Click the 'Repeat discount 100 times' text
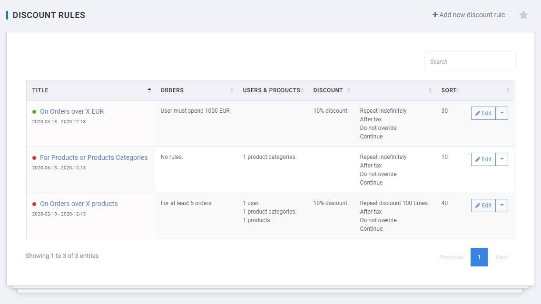541x304 pixels. [x=393, y=203]
